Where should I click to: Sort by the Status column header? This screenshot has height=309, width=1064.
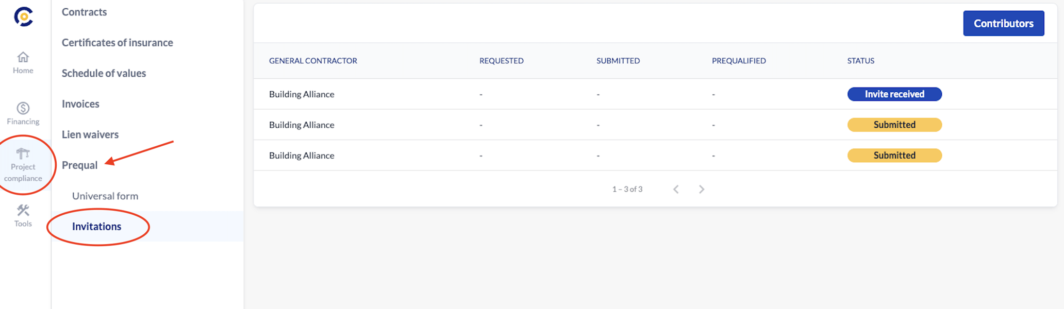[860, 60]
